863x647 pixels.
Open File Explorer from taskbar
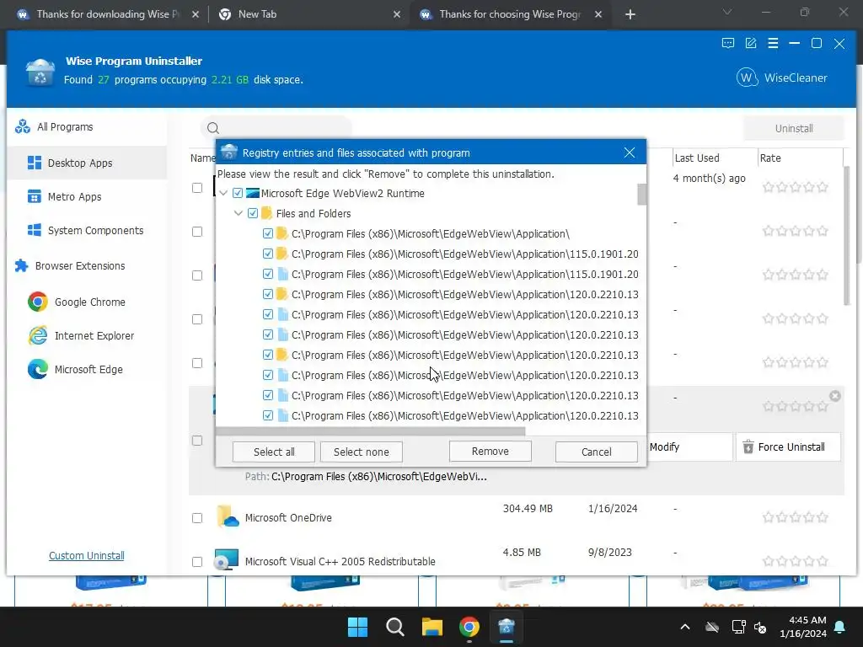click(x=432, y=627)
